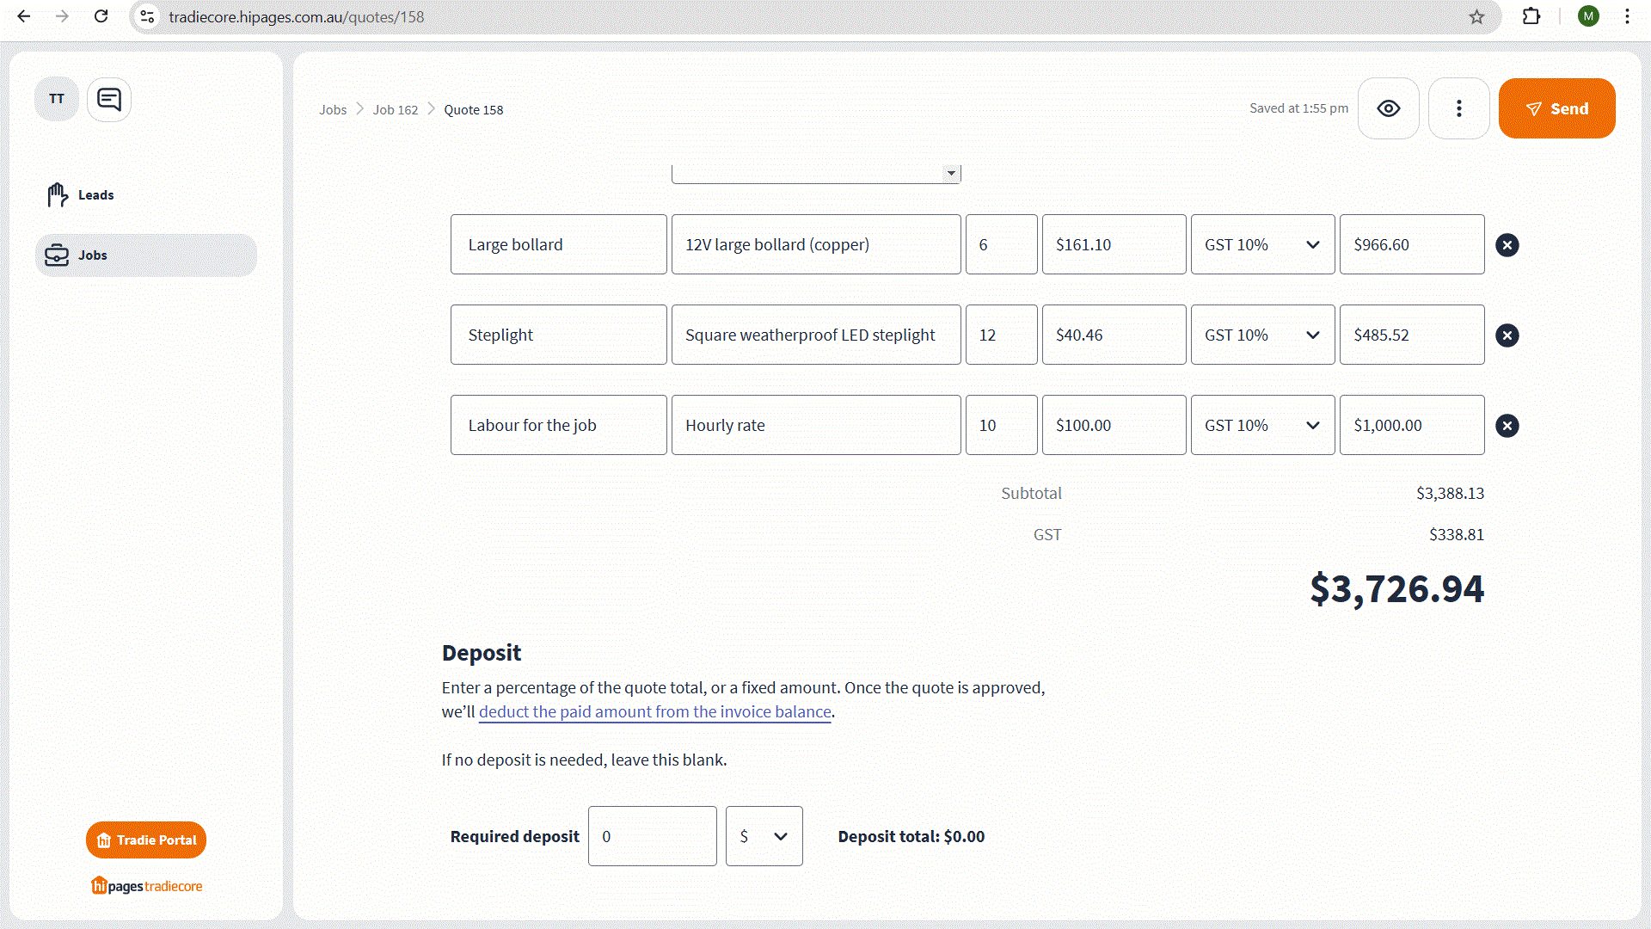Image resolution: width=1651 pixels, height=929 pixels.
Task: Expand GST dropdown for Large bollard
Action: pos(1262,245)
